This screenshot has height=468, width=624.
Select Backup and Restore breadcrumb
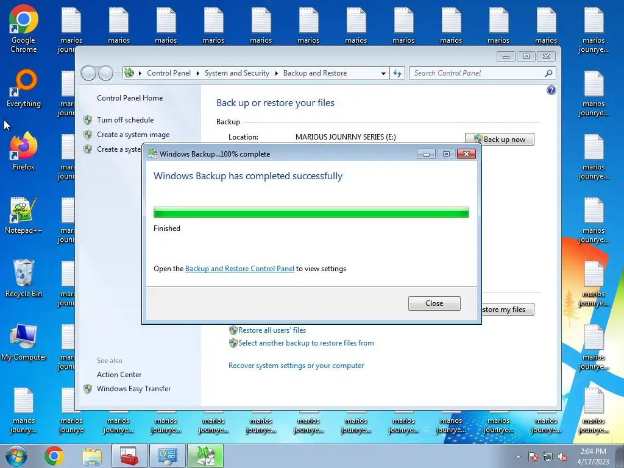click(315, 73)
